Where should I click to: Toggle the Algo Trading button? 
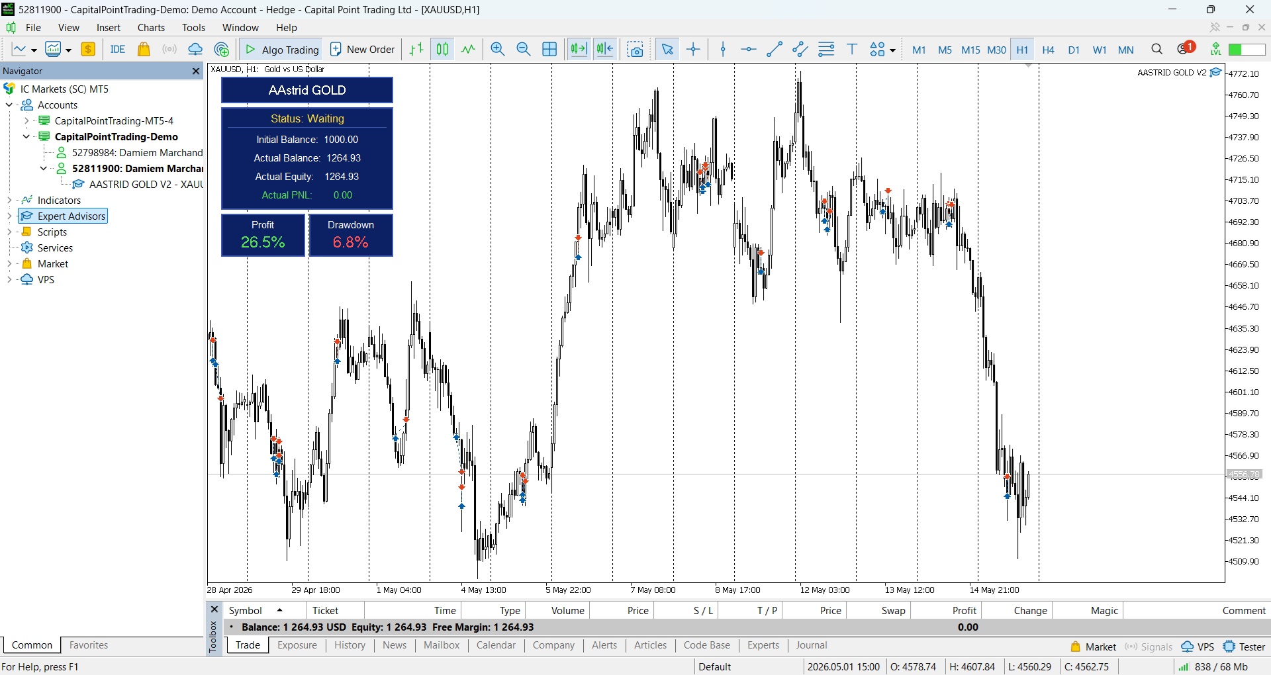(282, 50)
